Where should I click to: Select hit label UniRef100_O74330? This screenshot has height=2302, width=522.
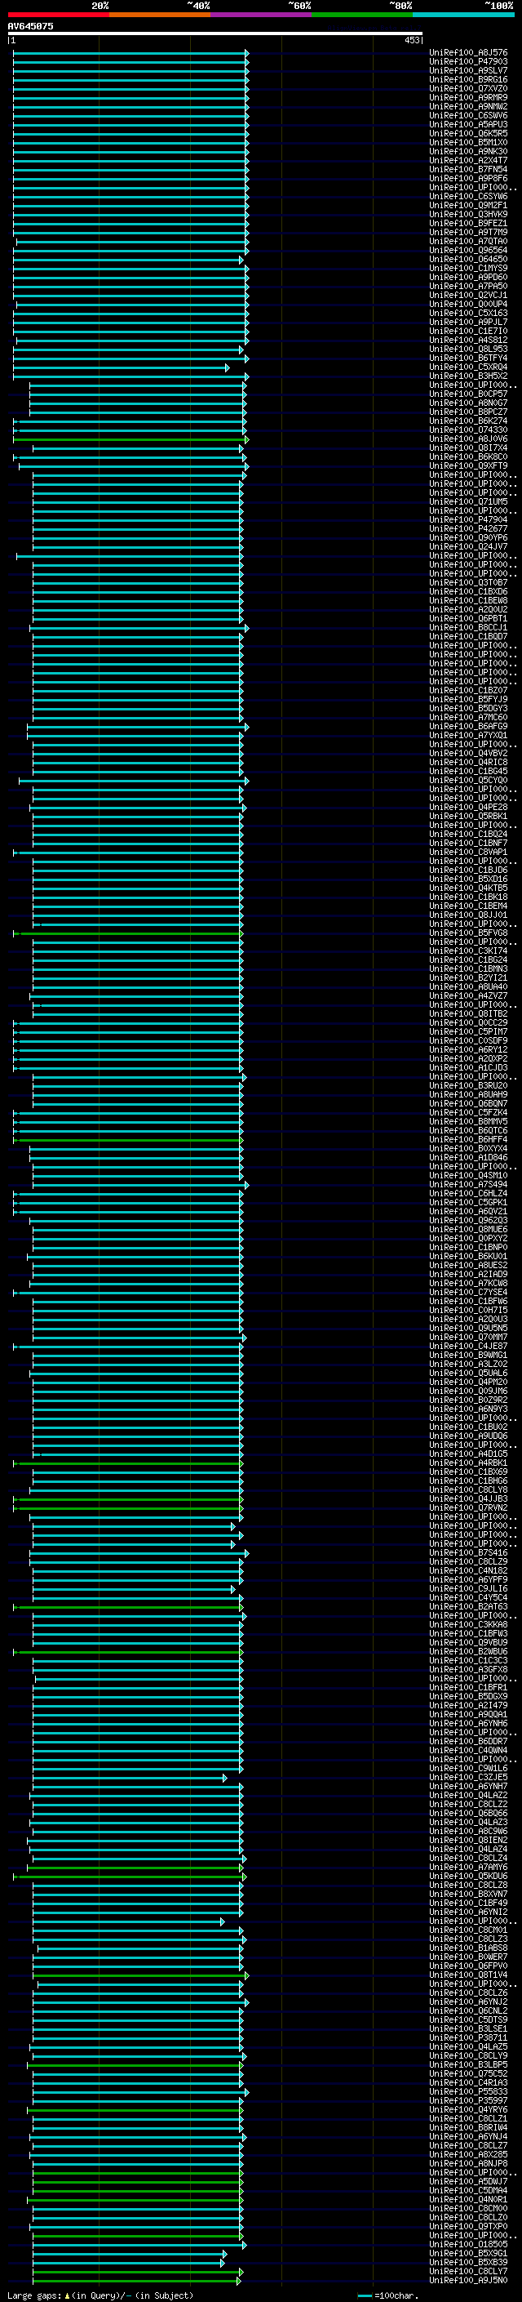coord(468,430)
